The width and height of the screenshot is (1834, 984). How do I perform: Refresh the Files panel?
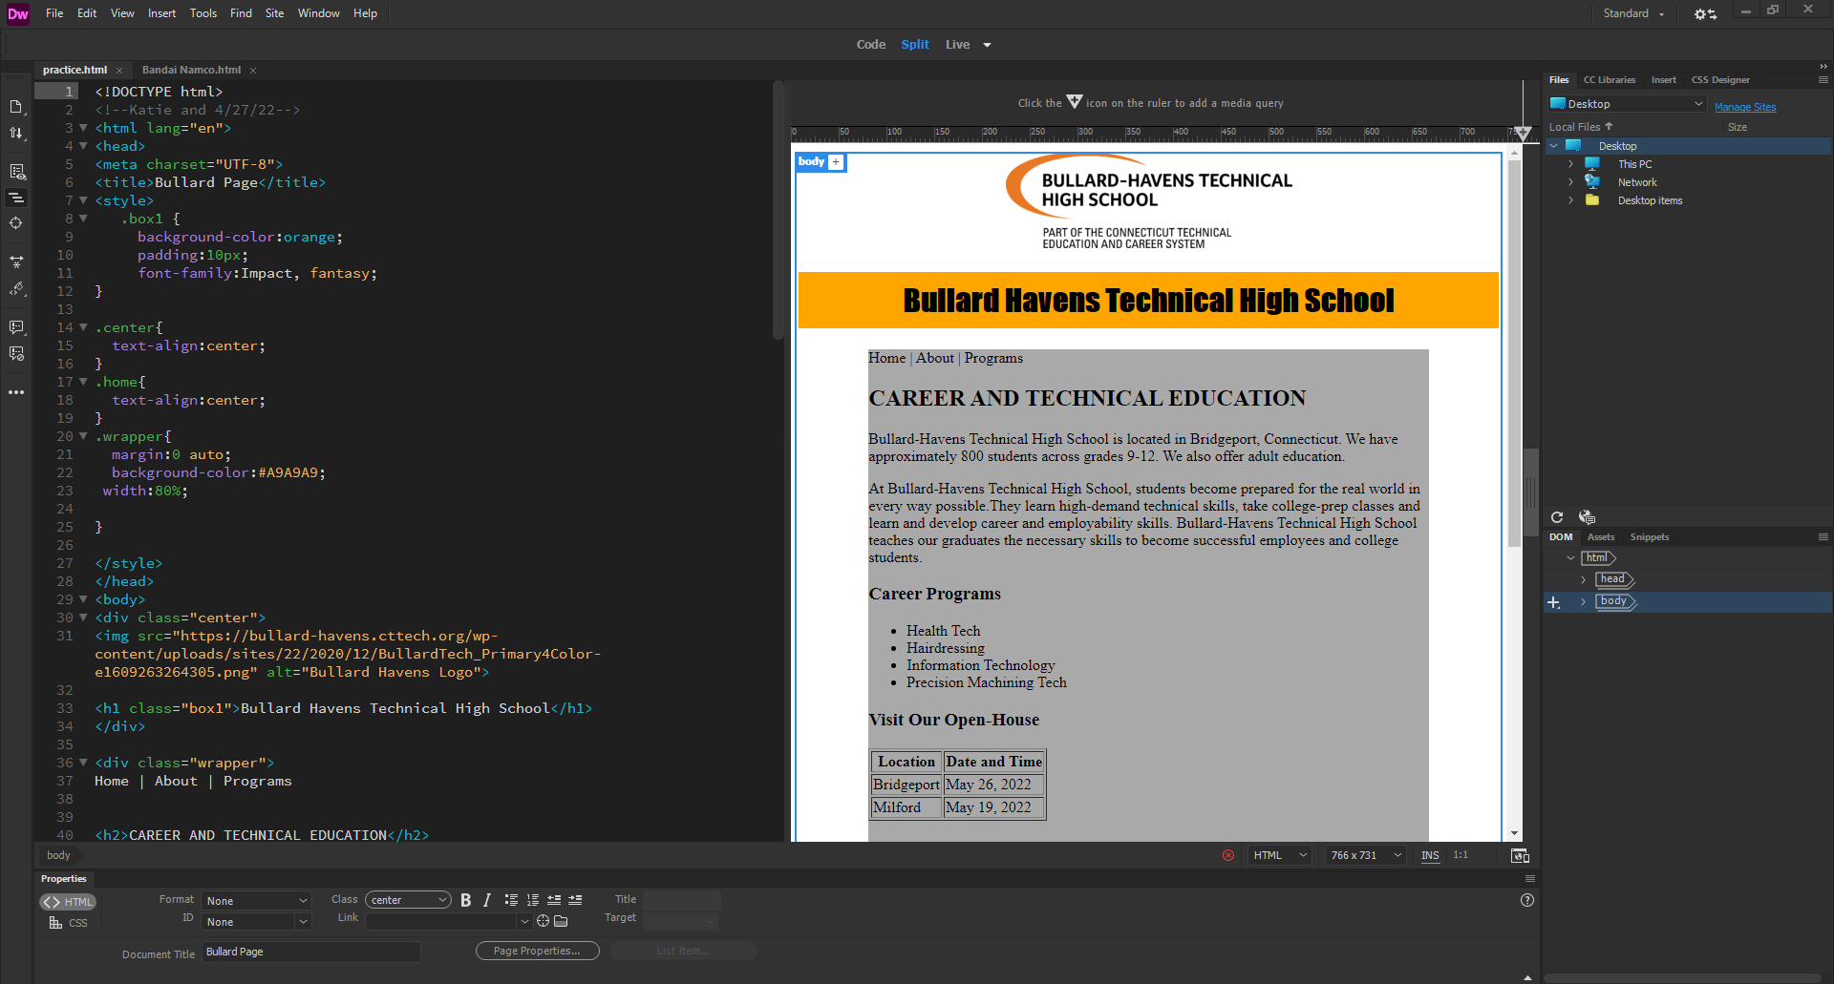[1557, 517]
